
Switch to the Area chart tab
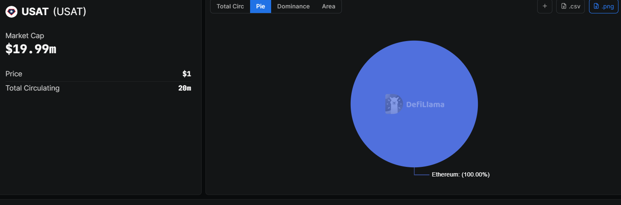pyautogui.click(x=329, y=6)
